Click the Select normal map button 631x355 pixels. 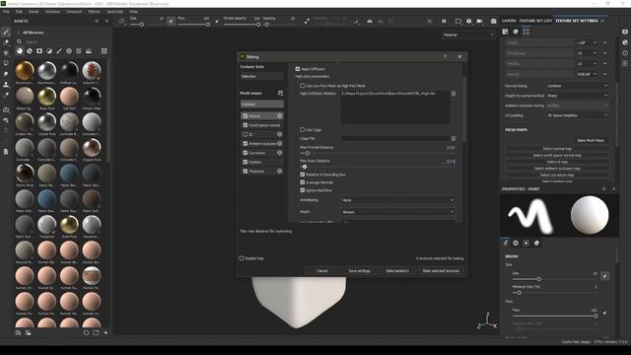tap(557, 149)
